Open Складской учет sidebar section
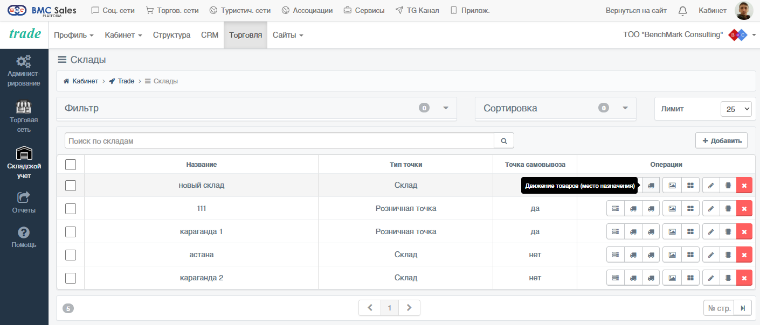This screenshot has height=325, width=760. (x=24, y=162)
